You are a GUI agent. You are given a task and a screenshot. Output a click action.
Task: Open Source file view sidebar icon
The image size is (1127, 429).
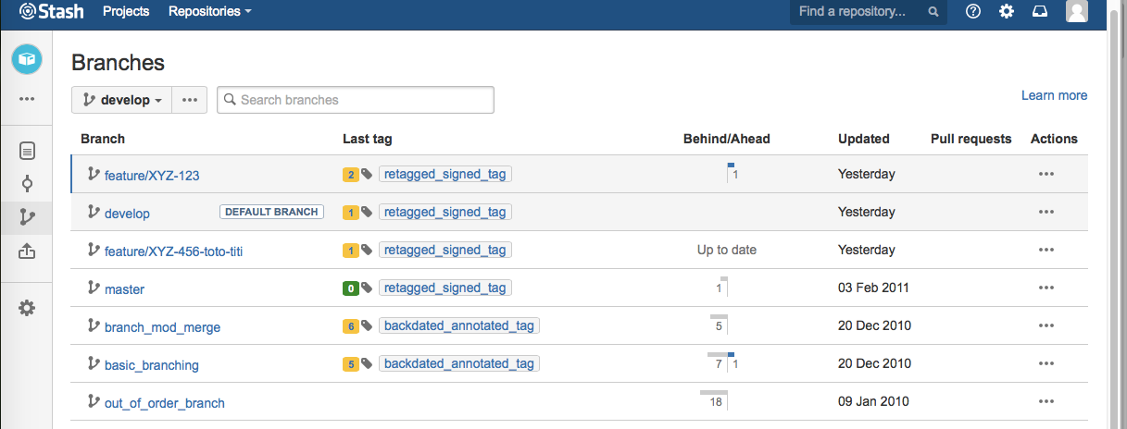(27, 150)
